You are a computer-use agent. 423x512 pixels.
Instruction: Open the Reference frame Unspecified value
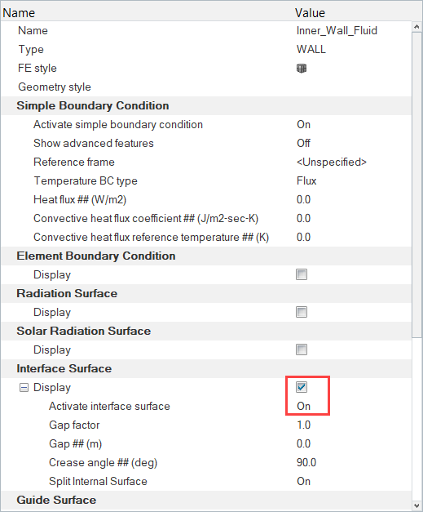(x=332, y=163)
